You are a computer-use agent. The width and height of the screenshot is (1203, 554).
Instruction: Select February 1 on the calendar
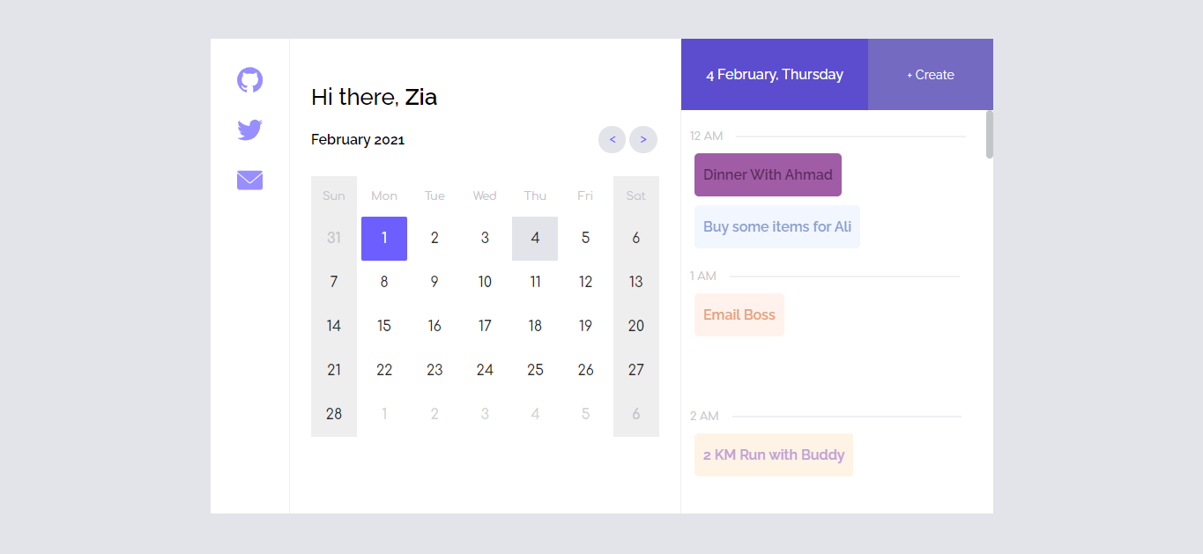coord(384,238)
